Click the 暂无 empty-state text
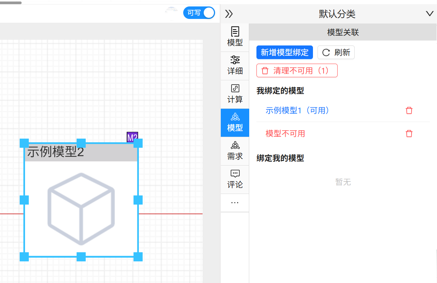The height and width of the screenshot is (283, 437). (343, 182)
